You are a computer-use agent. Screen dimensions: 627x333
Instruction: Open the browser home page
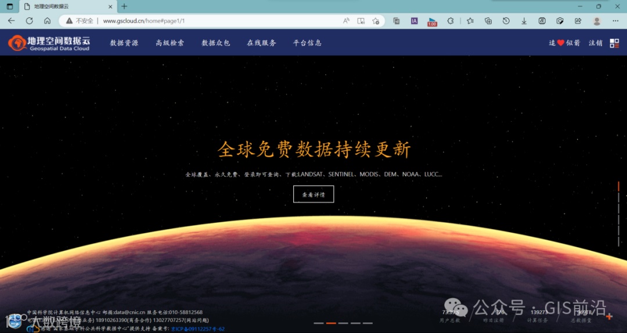pyautogui.click(x=47, y=21)
